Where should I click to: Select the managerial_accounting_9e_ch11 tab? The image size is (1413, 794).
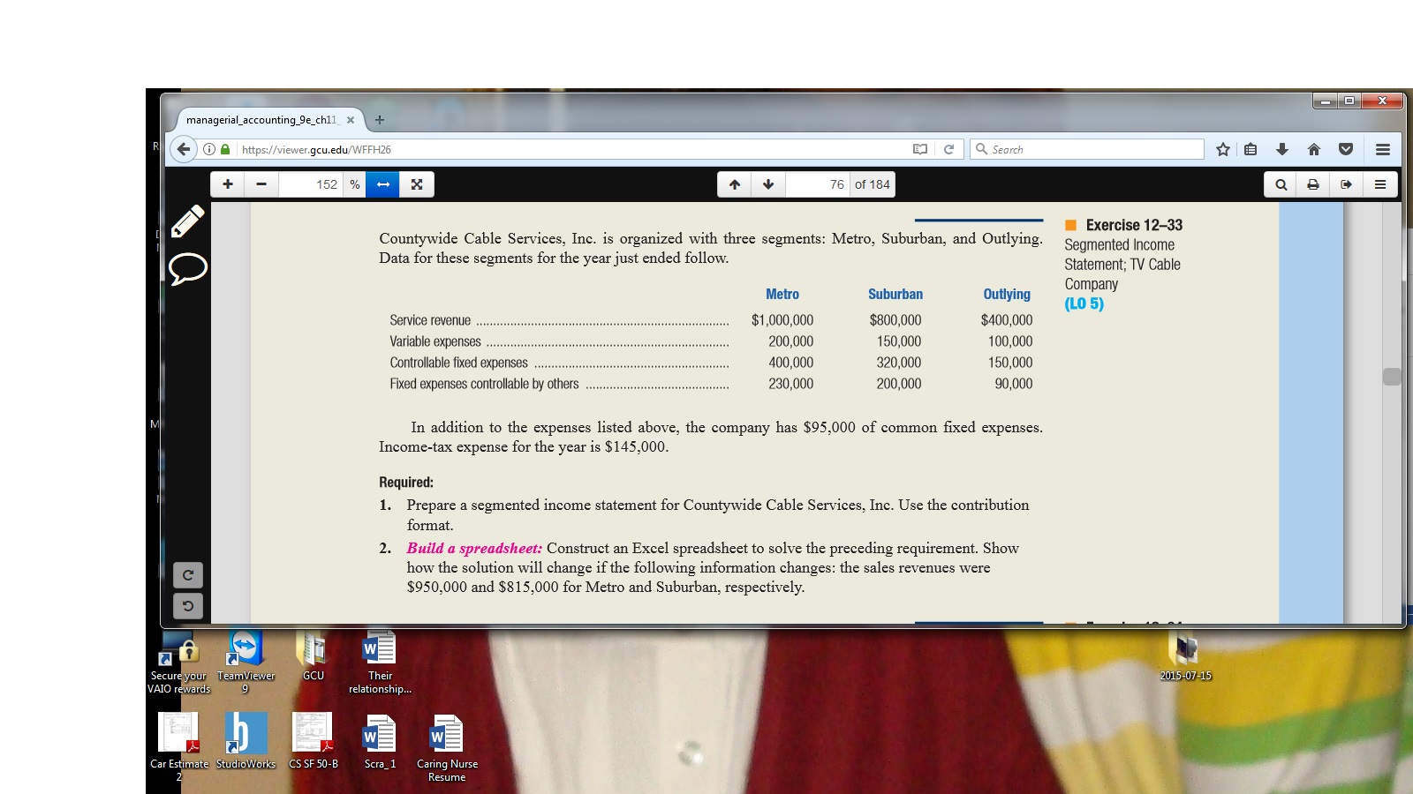261,120
